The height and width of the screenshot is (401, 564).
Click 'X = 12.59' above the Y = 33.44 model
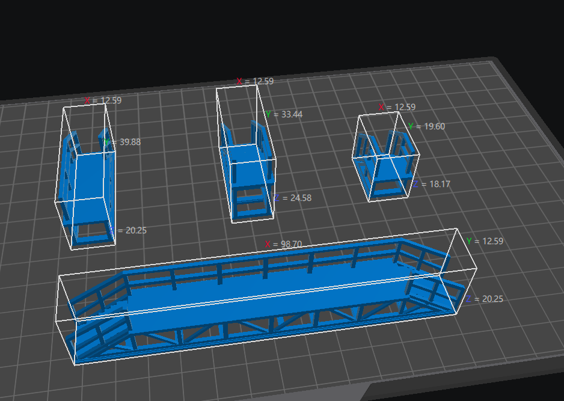coord(255,81)
